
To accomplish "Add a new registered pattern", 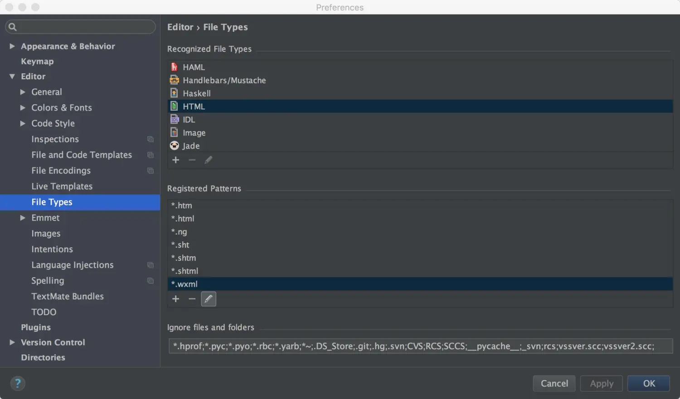I will pyautogui.click(x=176, y=299).
